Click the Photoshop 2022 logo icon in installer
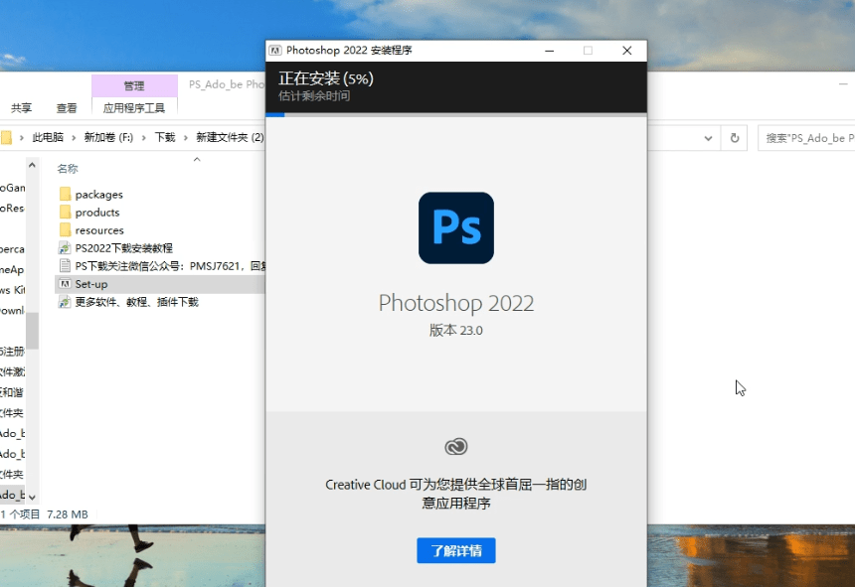Viewport: 855px width, 587px height. pyautogui.click(x=455, y=228)
